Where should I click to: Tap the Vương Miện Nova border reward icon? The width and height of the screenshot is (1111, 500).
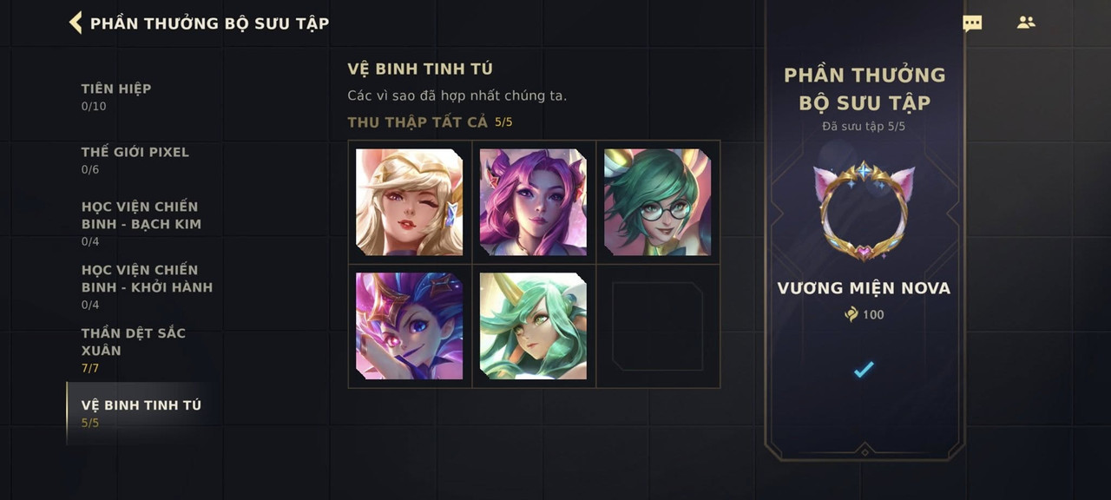864,210
